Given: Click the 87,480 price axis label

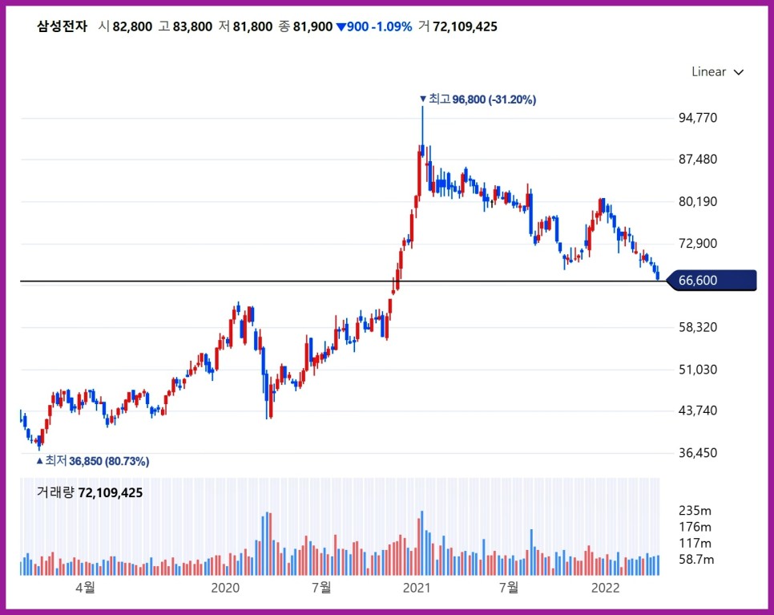Looking at the screenshot, I should (x=698, y=159).
